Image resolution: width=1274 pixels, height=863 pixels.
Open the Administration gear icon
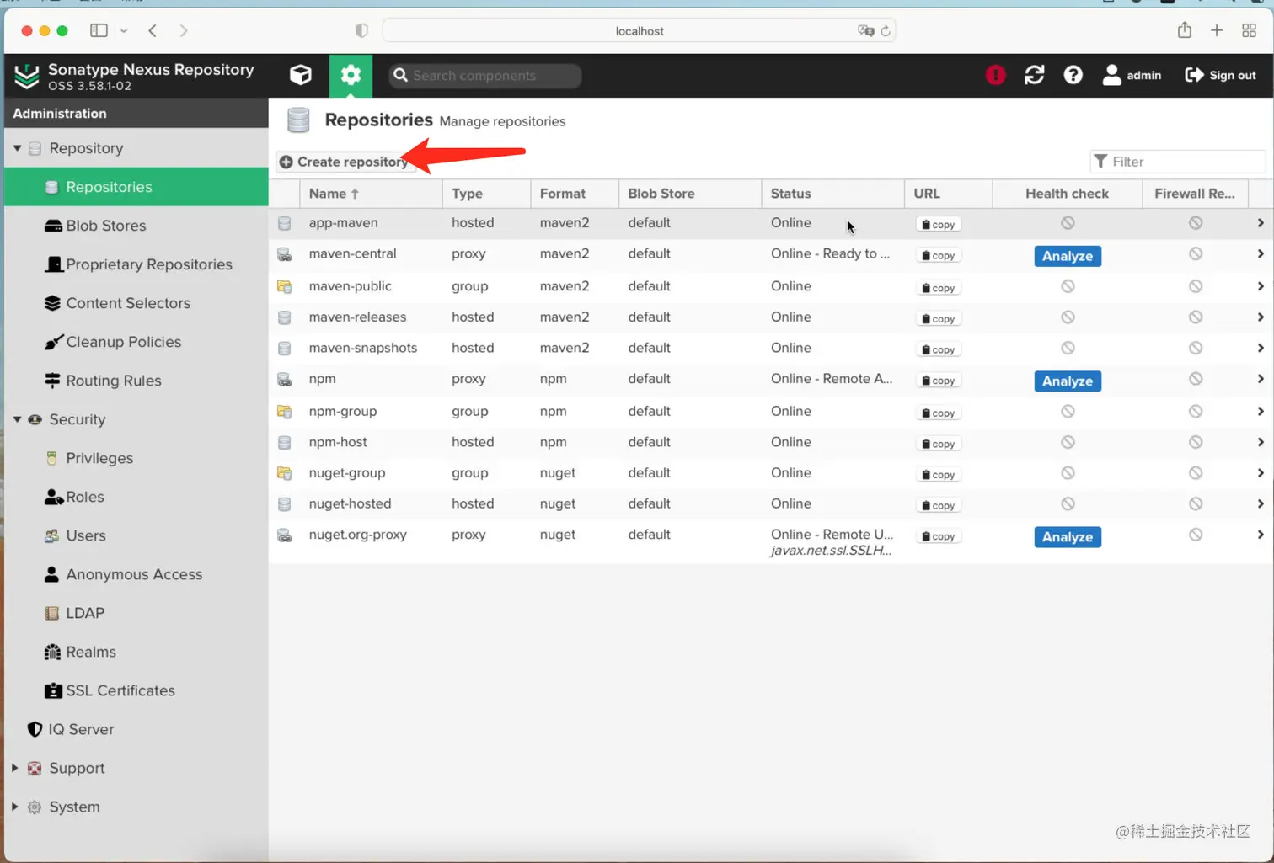click(351, 75)
